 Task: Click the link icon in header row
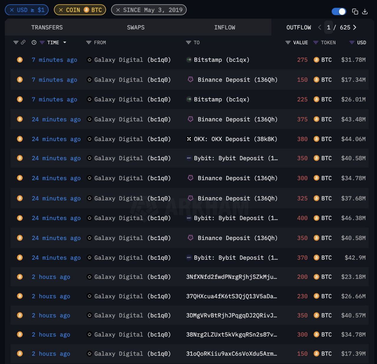(x=23, y=42)
